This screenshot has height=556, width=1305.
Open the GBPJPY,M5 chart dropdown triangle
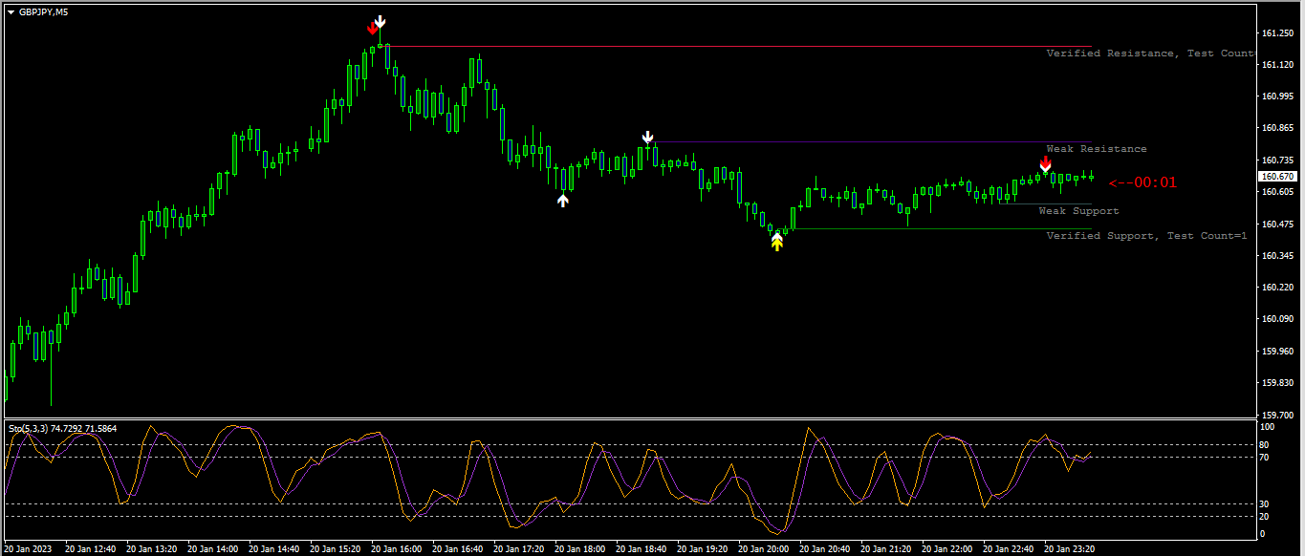point(11,11)
